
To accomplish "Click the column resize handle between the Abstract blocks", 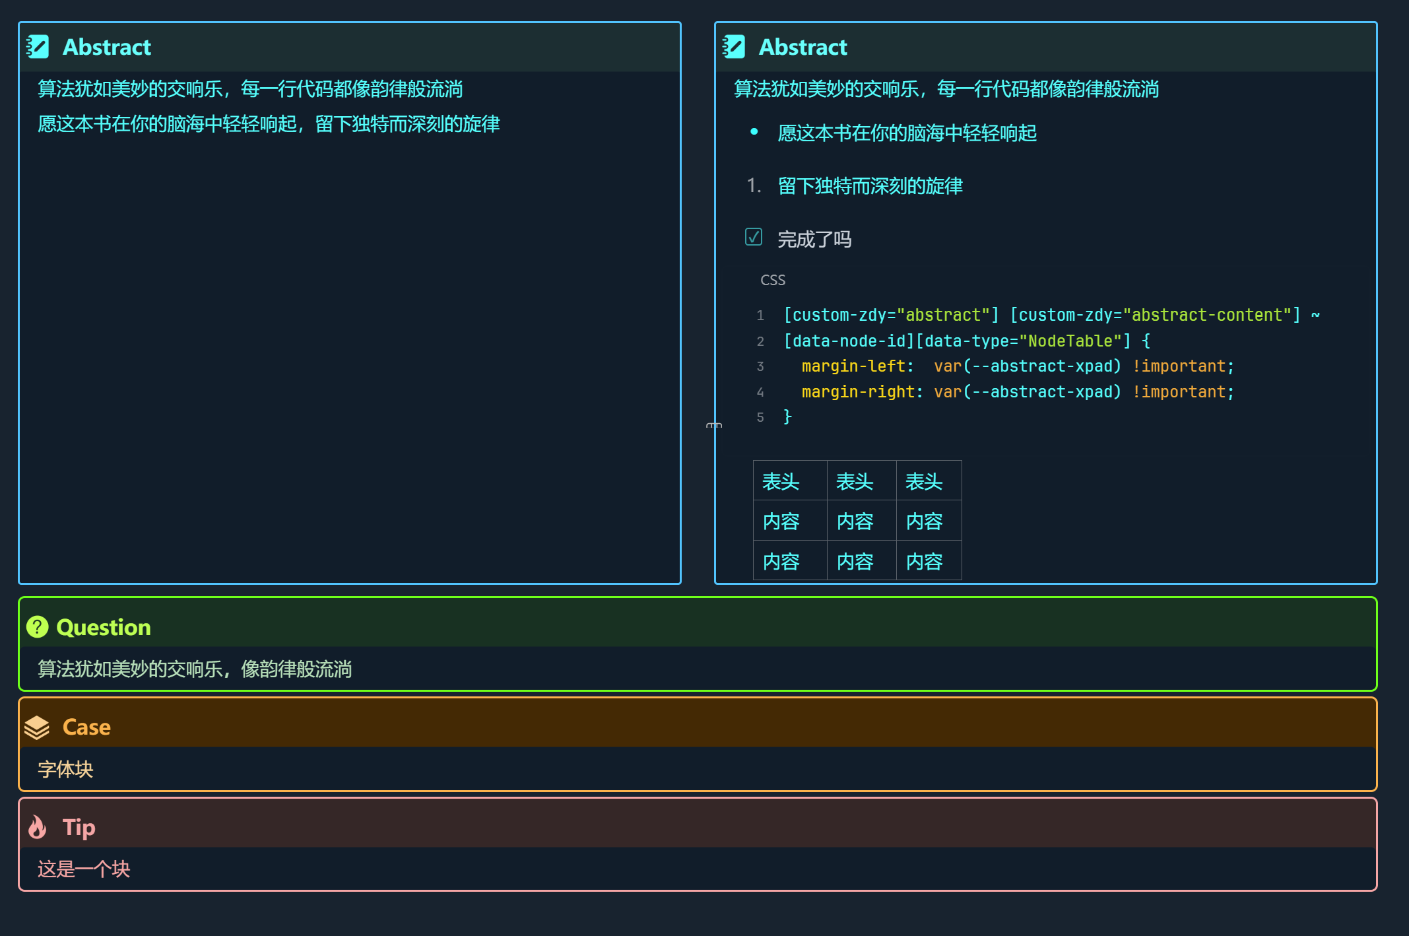I will tap(714, 426).
